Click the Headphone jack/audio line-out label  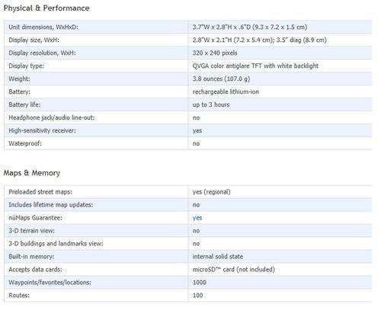[52, 117]
